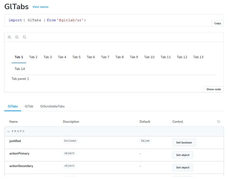228x179 pixels.
Task: Switch to the GlScrollableTabs docs tab
Action: [x=52, y=106]
